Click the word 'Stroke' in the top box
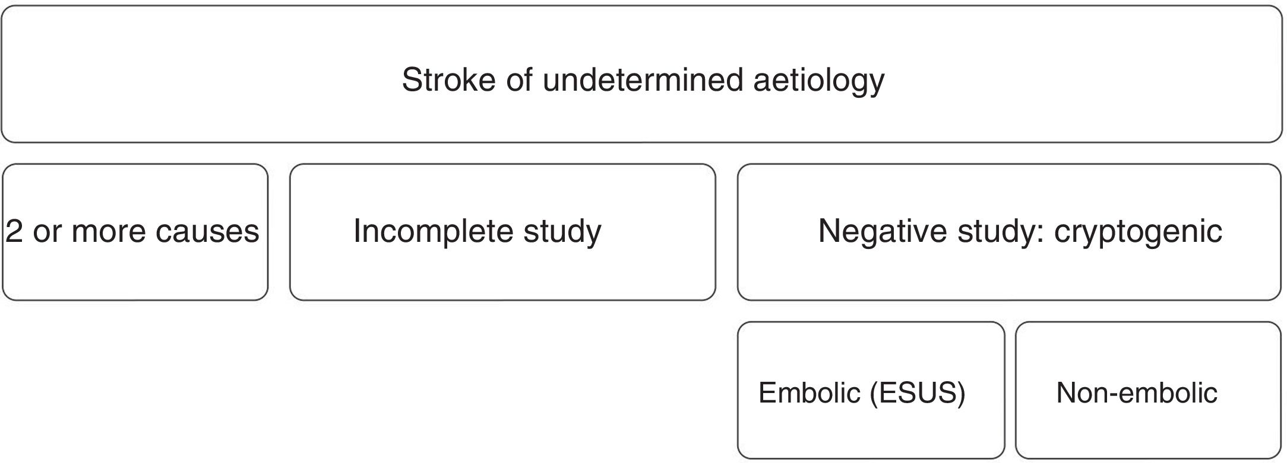Viewport: 1287px width, 463px height. coord(448,79)
